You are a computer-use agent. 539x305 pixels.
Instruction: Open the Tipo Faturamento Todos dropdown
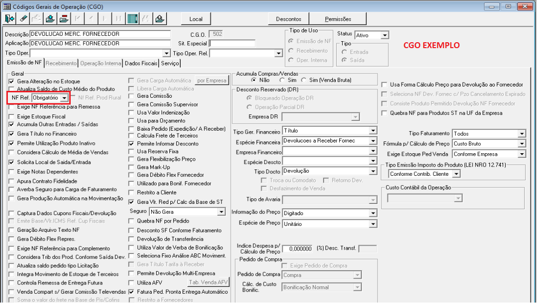click(x=522, y=134)
